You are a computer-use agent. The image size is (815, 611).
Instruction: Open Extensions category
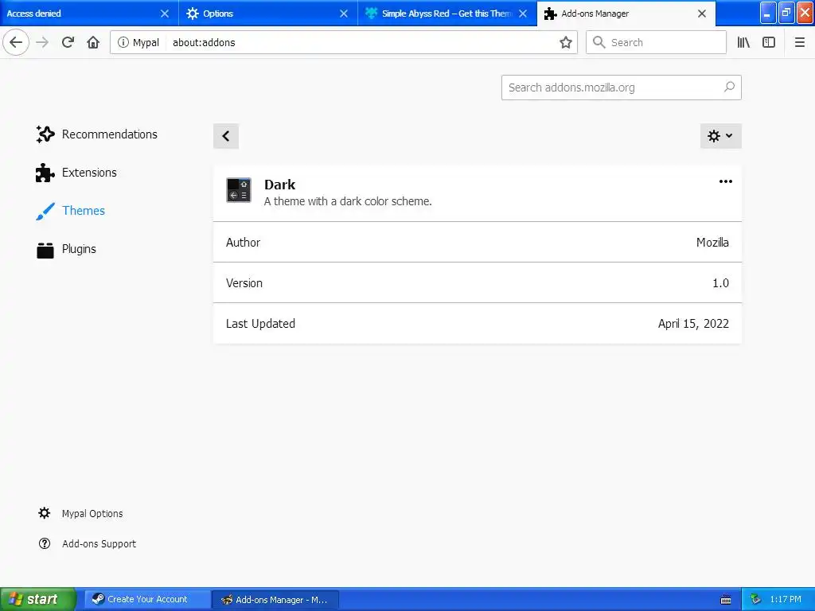coord(76,173)
